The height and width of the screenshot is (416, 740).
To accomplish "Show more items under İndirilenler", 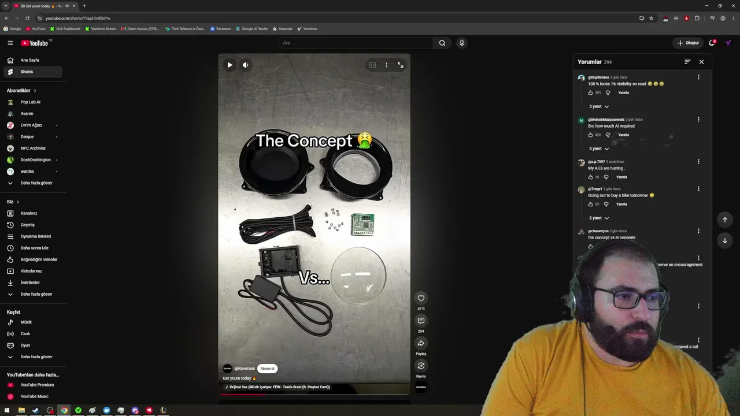I will tap(34, 294).
